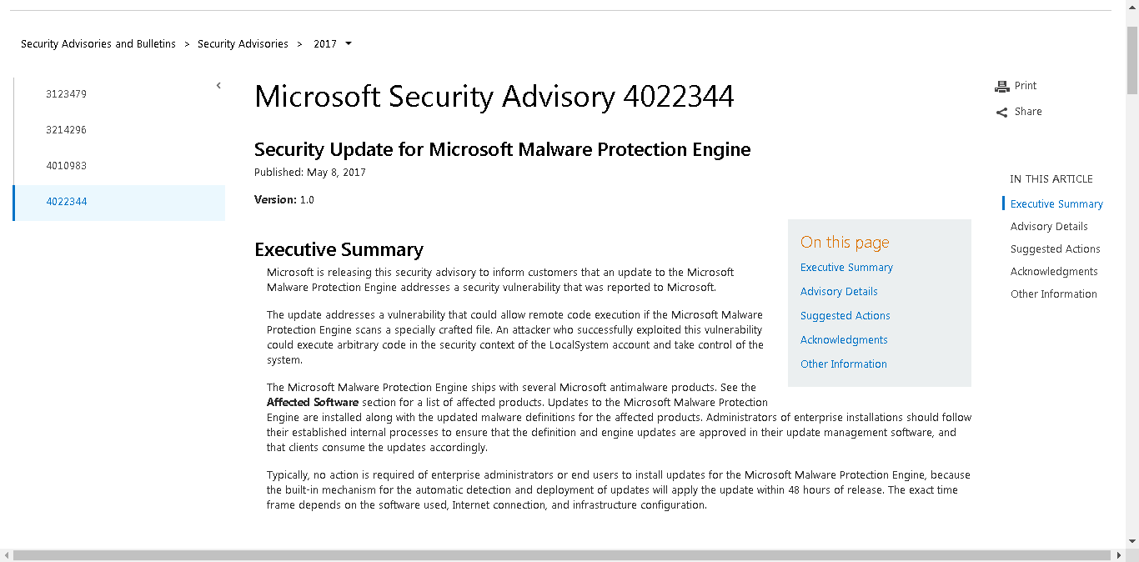Select Acknowledgments under In This Article
Image resolution: width=1139 pixels, height=562 pixels.
[x=1054, y=272]
